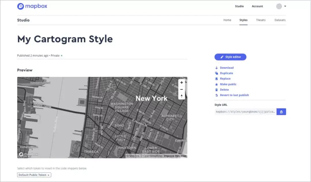Zoom in on the map preview
311x182 pixels.
coord(181,83)
